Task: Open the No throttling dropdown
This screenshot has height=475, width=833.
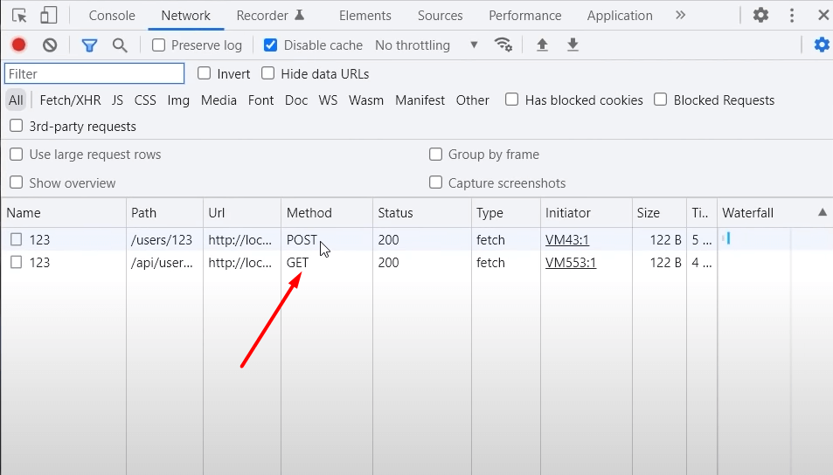Action: [x=427, y=45]
